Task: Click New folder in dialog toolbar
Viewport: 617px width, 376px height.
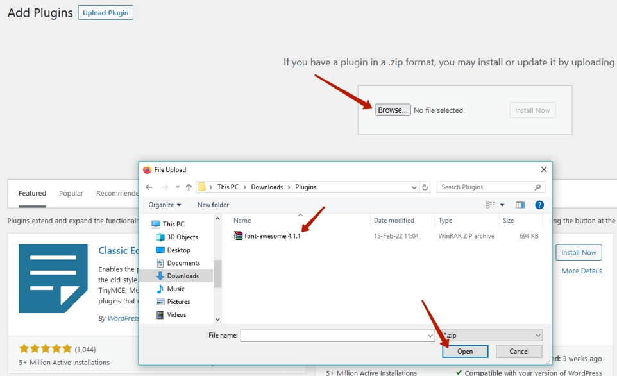Action: (213, 205)
